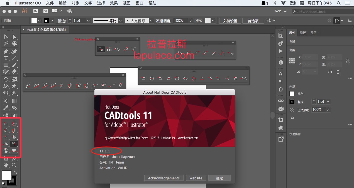Viewport: 354px width, 188px height.
Task: Open 文档设置 document setup
Action: click(x=230, y=21)
